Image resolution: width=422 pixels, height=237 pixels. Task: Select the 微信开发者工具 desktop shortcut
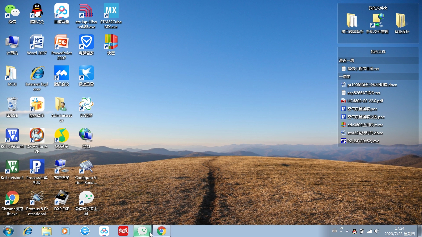coord(86,203)
